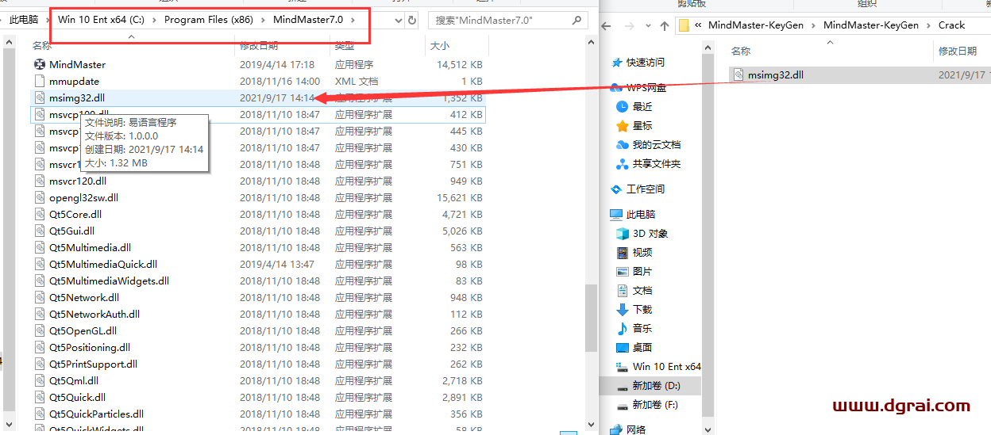Select the Qt5PrintSupport.dll file name
This screenshot has width=991, height=435.
click(93, 364)
